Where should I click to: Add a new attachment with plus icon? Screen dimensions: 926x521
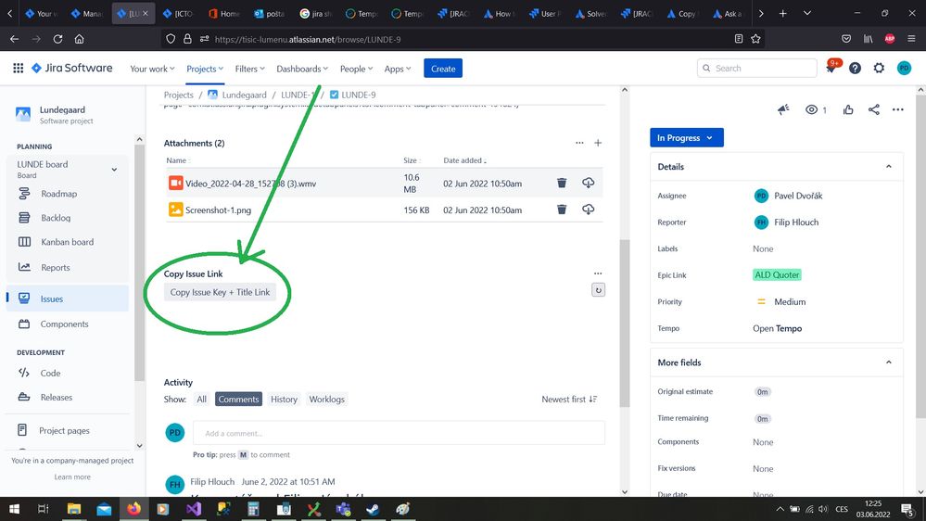pyautogui.click(x=598, y=143)
